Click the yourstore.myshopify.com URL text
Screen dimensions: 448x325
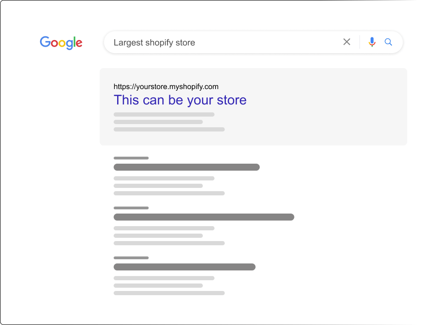coord(166,86)
